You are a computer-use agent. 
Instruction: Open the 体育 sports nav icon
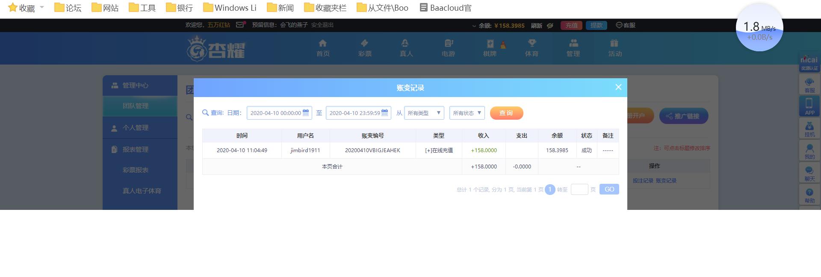pyautogui.click(x=532, y=48)
